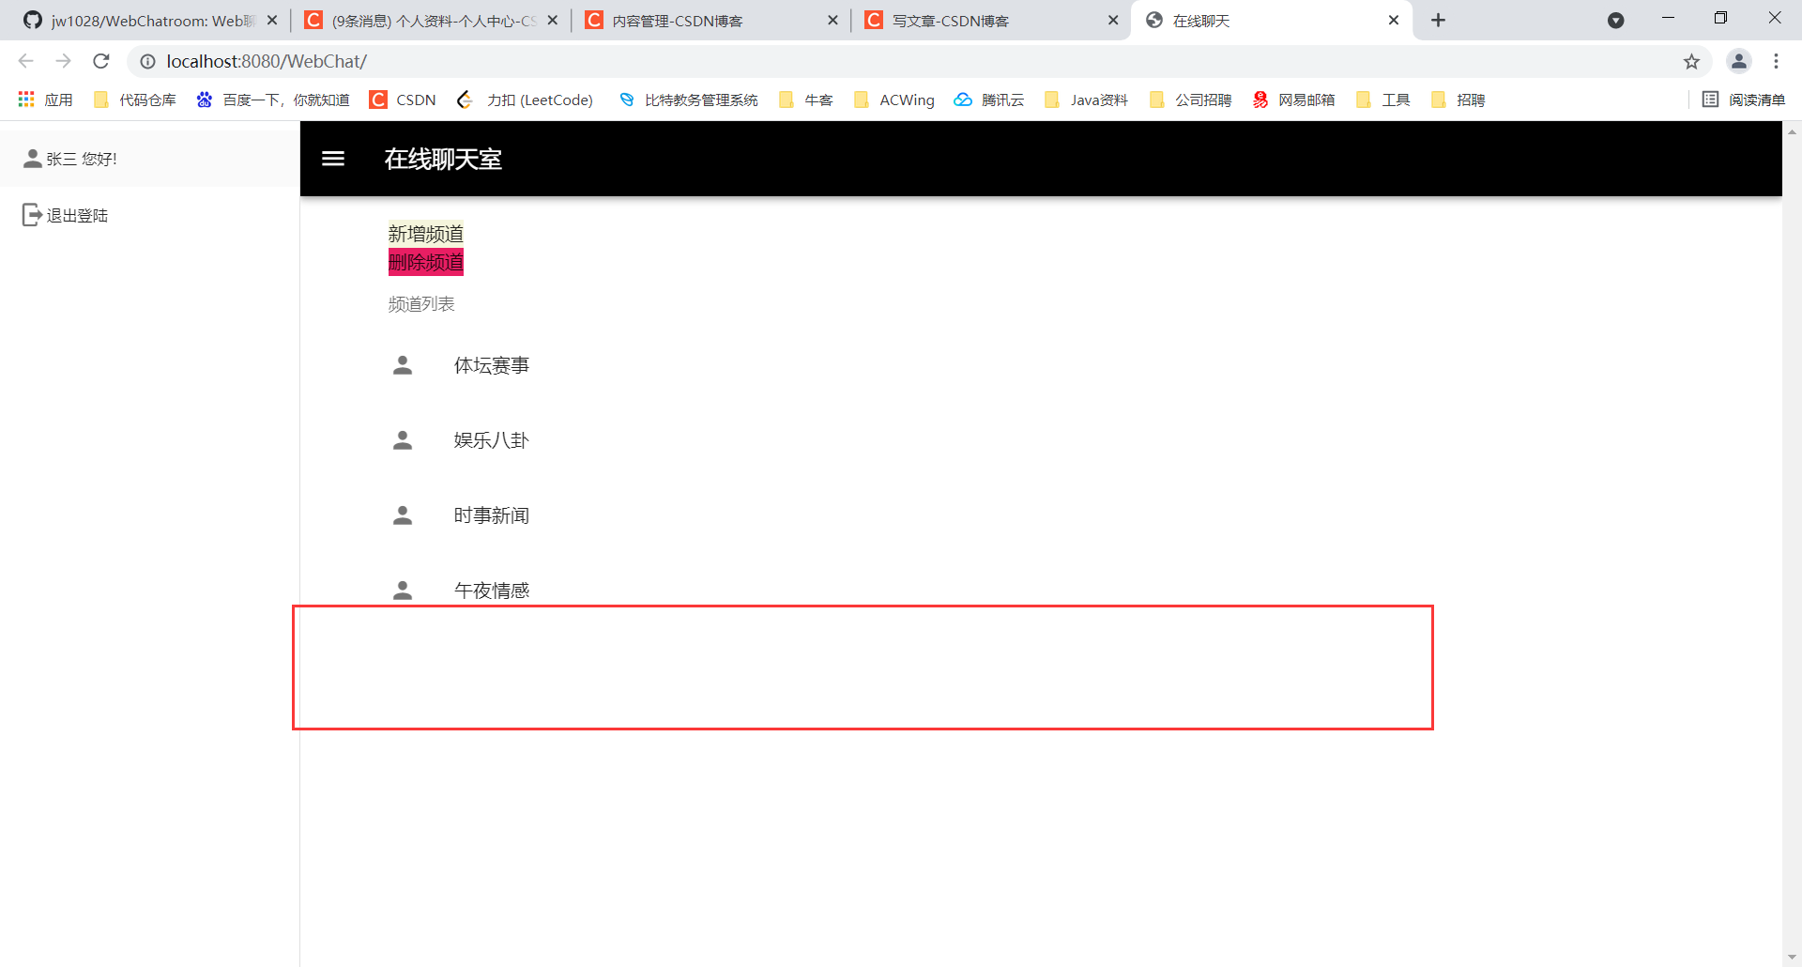The image size is (1802, 967).
Task: Open the ACWing bookmark folder
Action: pyautogui.click(x=894, y=100)
